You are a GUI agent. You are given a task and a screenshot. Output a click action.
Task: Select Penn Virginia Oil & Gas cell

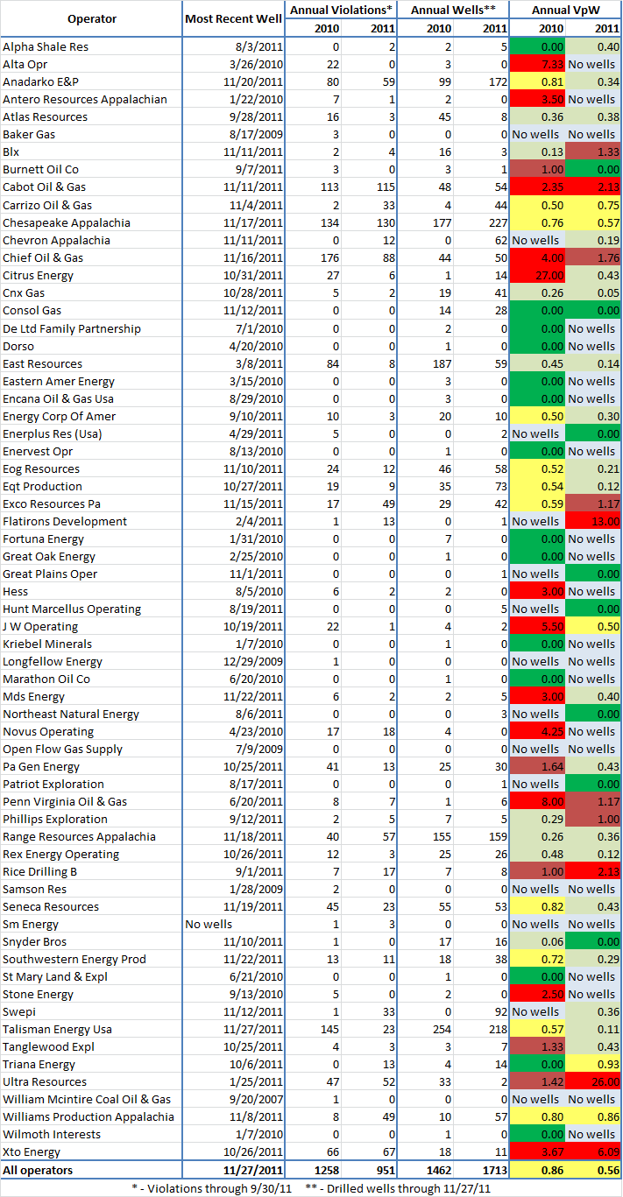[91, 801]
